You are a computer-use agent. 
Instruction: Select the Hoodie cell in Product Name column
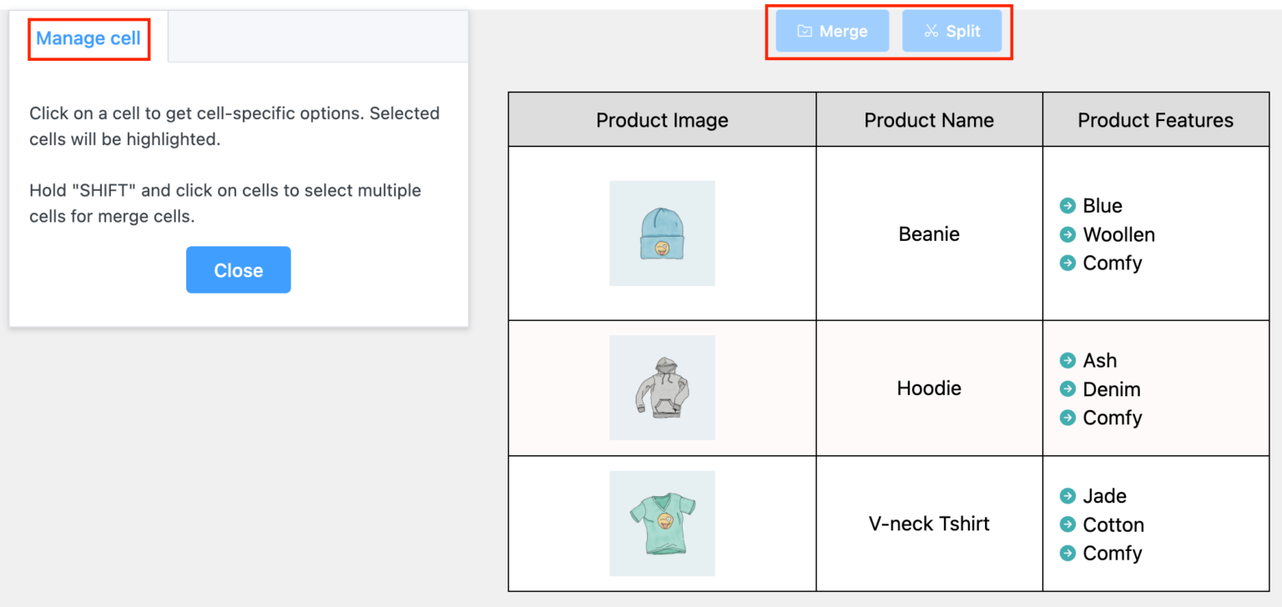pyautogui.click(x=928, y=388)
